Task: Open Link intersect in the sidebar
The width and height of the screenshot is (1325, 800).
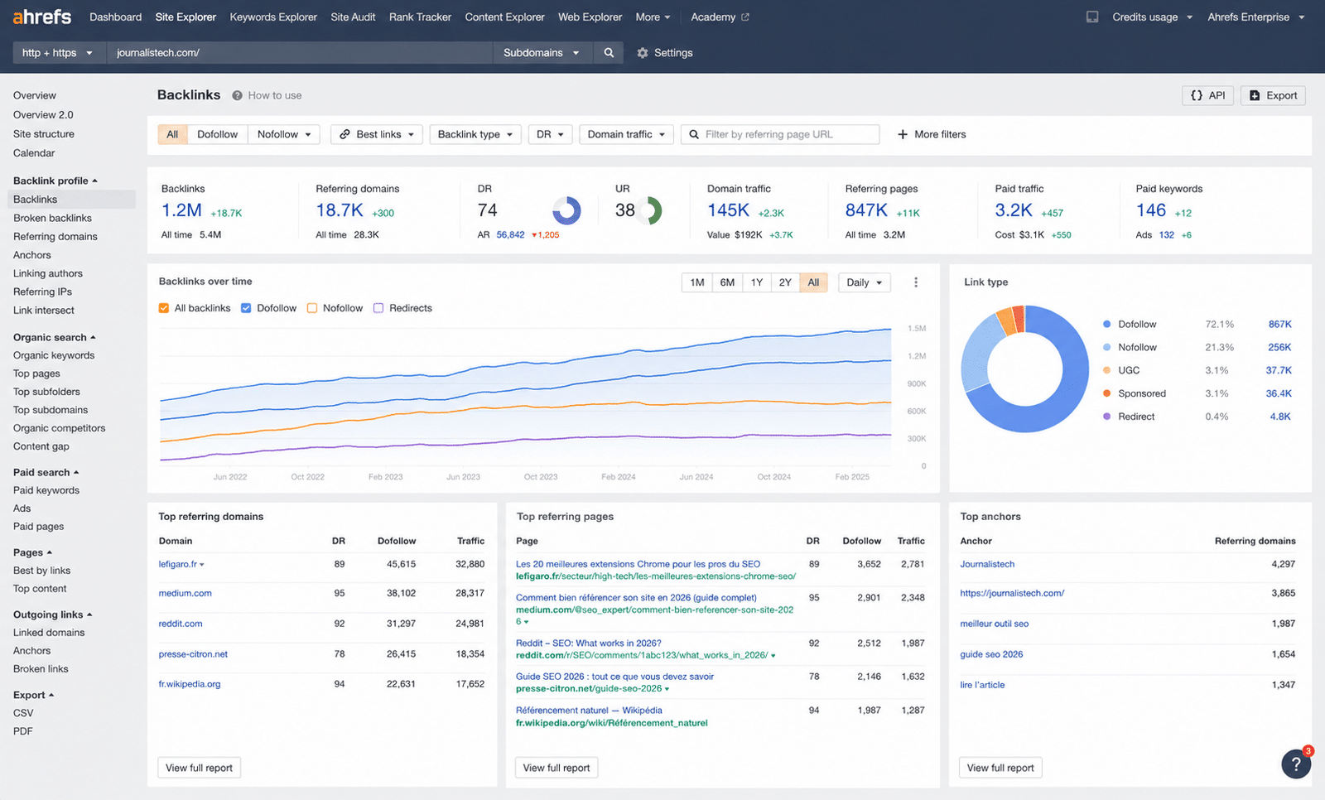Action: pos(44,311)
